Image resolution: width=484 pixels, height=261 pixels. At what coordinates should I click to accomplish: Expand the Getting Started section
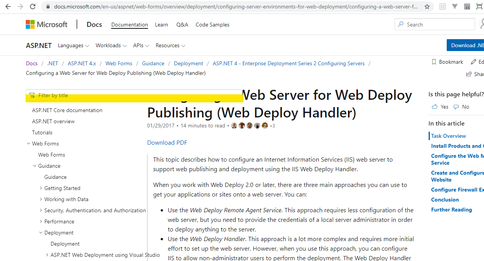point(41,188)
